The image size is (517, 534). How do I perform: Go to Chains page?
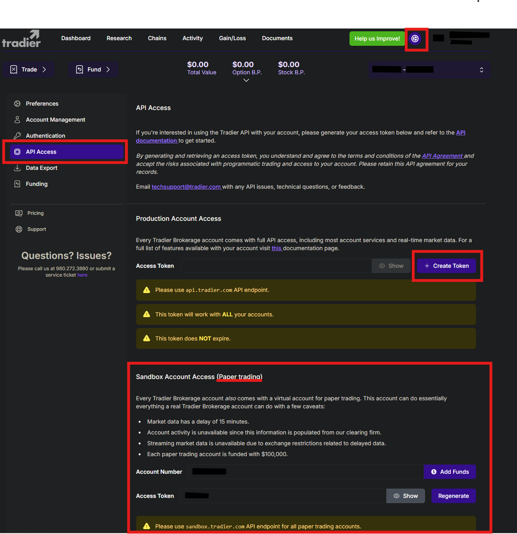pos(157,38)
